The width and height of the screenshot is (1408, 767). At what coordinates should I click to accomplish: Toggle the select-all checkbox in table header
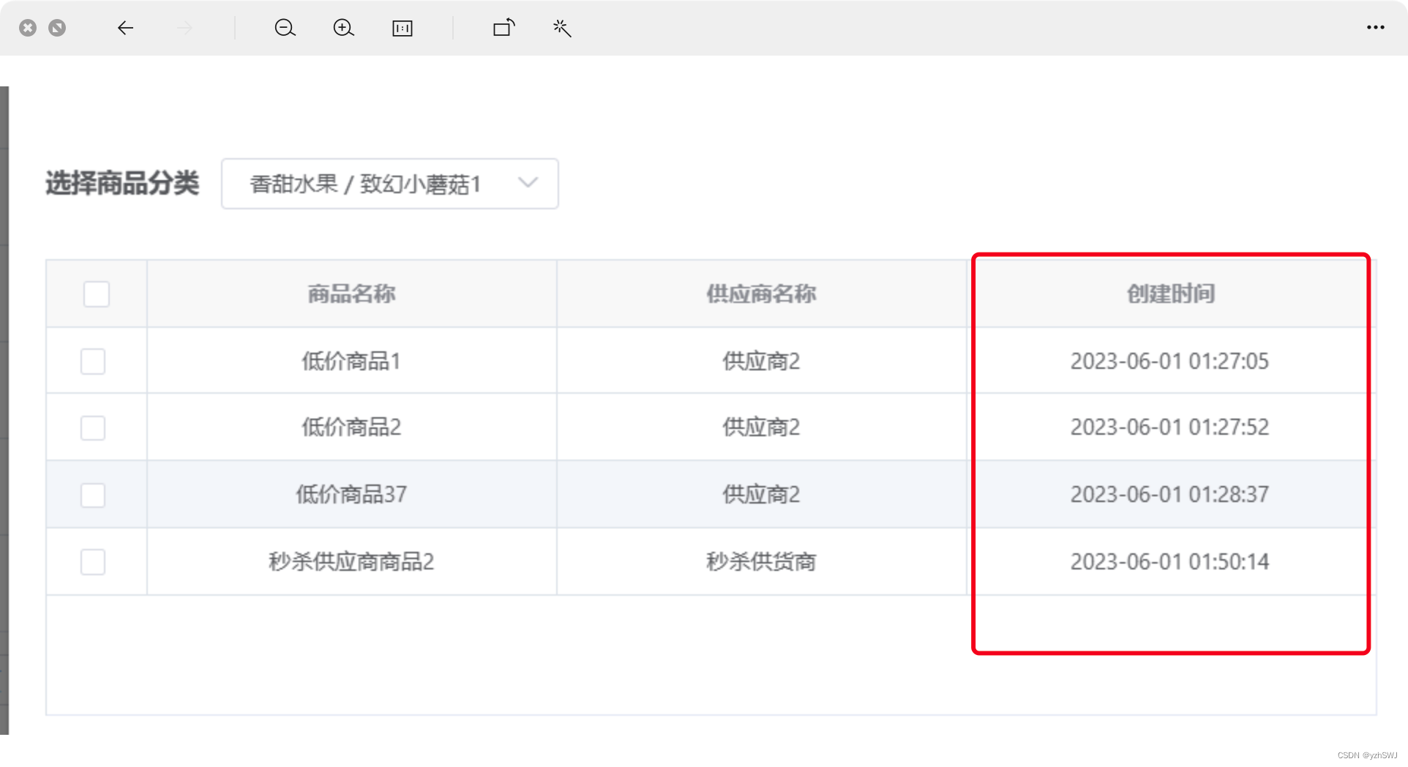tap(96, 293)
